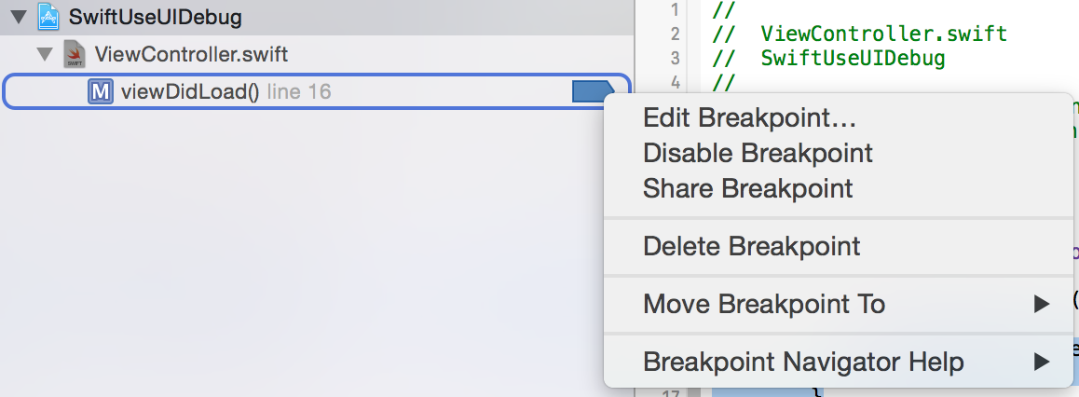Click the Swift file icon beside ViewController.swift
The height and width of the screenshot is (397, 1079).
(x=75, y=55)
